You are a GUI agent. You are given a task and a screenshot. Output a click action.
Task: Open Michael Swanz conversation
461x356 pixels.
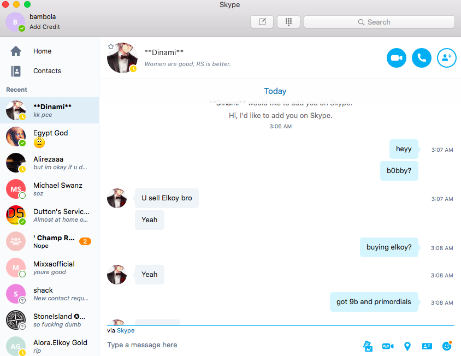click(x=49, y=189)
